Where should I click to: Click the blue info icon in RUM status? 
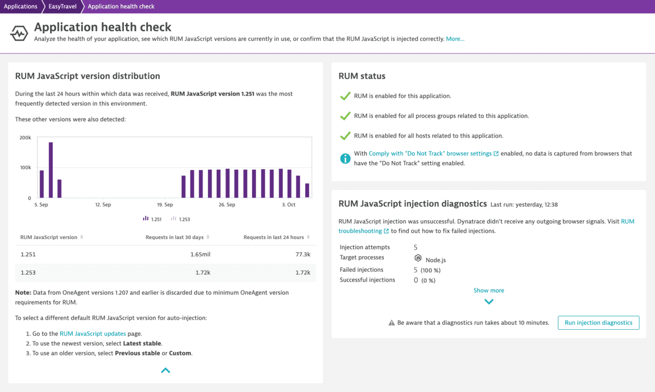[345, 158]
